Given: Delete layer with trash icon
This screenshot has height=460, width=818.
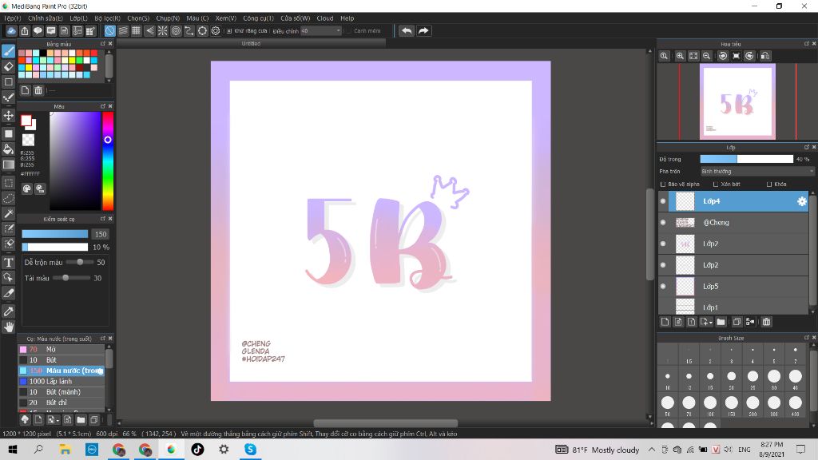Looking at the screenshot, I should click(x=766, y=322).
